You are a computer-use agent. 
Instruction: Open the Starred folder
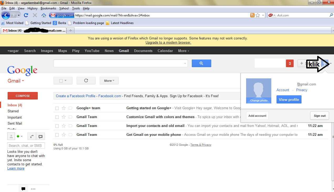13,111
